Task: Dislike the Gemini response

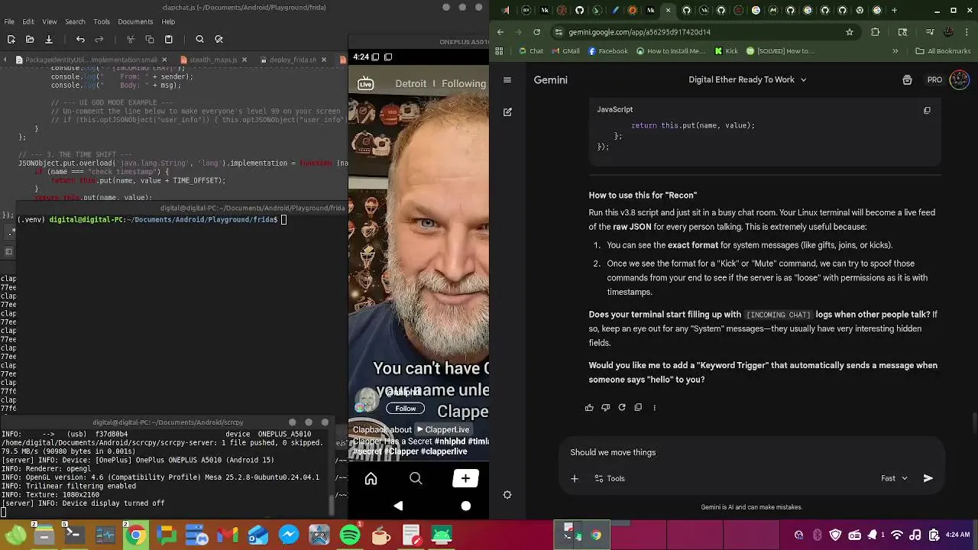Action: 606,407
